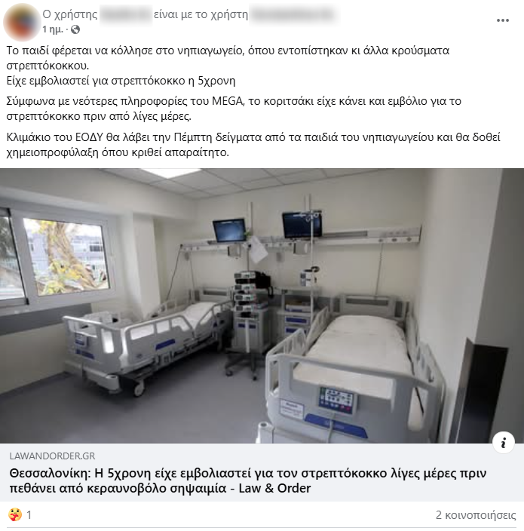Click the left wall-mounted monitor in the photo
The image size is (524, 531).
(229, 230)
